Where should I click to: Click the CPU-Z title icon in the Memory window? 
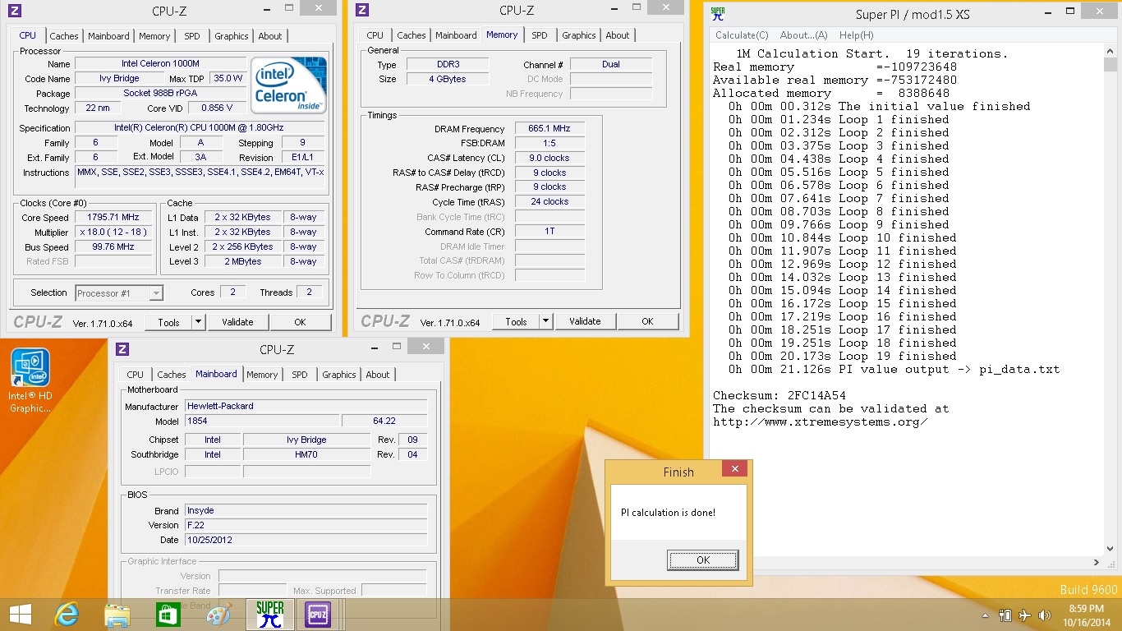click(x=362, y=11)
